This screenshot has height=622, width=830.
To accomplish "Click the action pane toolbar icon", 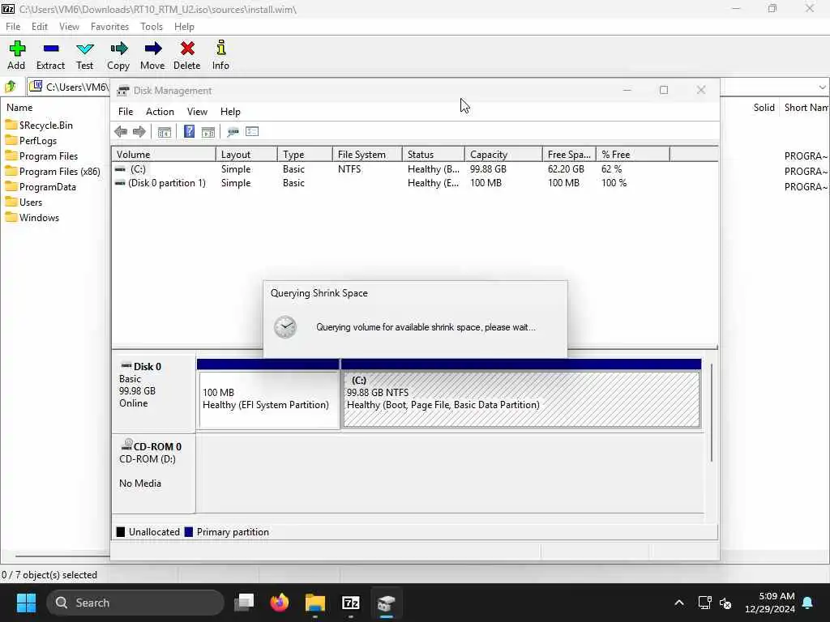I will pyautogui.click(x=208, y=132).
